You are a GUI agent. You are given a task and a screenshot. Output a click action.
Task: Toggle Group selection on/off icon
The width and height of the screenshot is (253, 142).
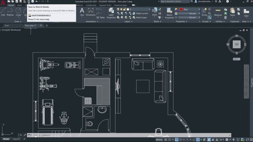tap(210, 17)
